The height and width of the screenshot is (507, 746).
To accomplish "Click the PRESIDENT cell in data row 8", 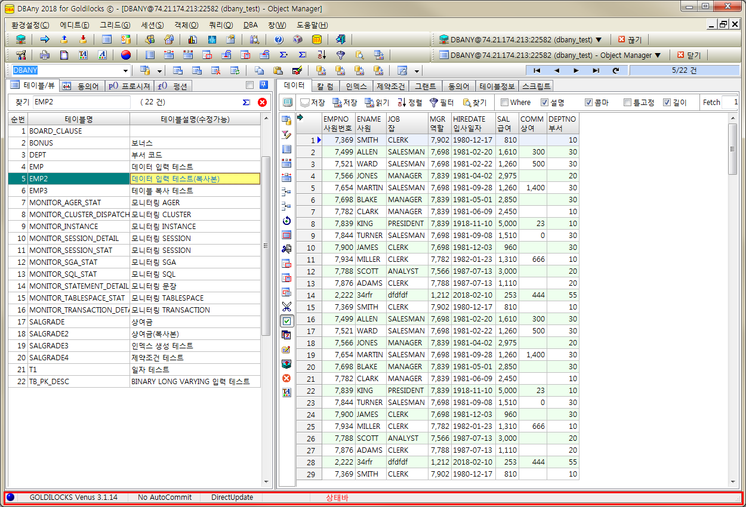I will tap(407, 224).
